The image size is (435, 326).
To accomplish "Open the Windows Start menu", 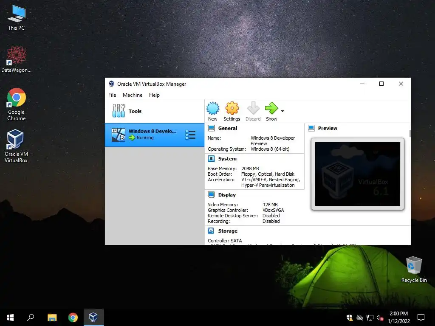I will [10, 318].
